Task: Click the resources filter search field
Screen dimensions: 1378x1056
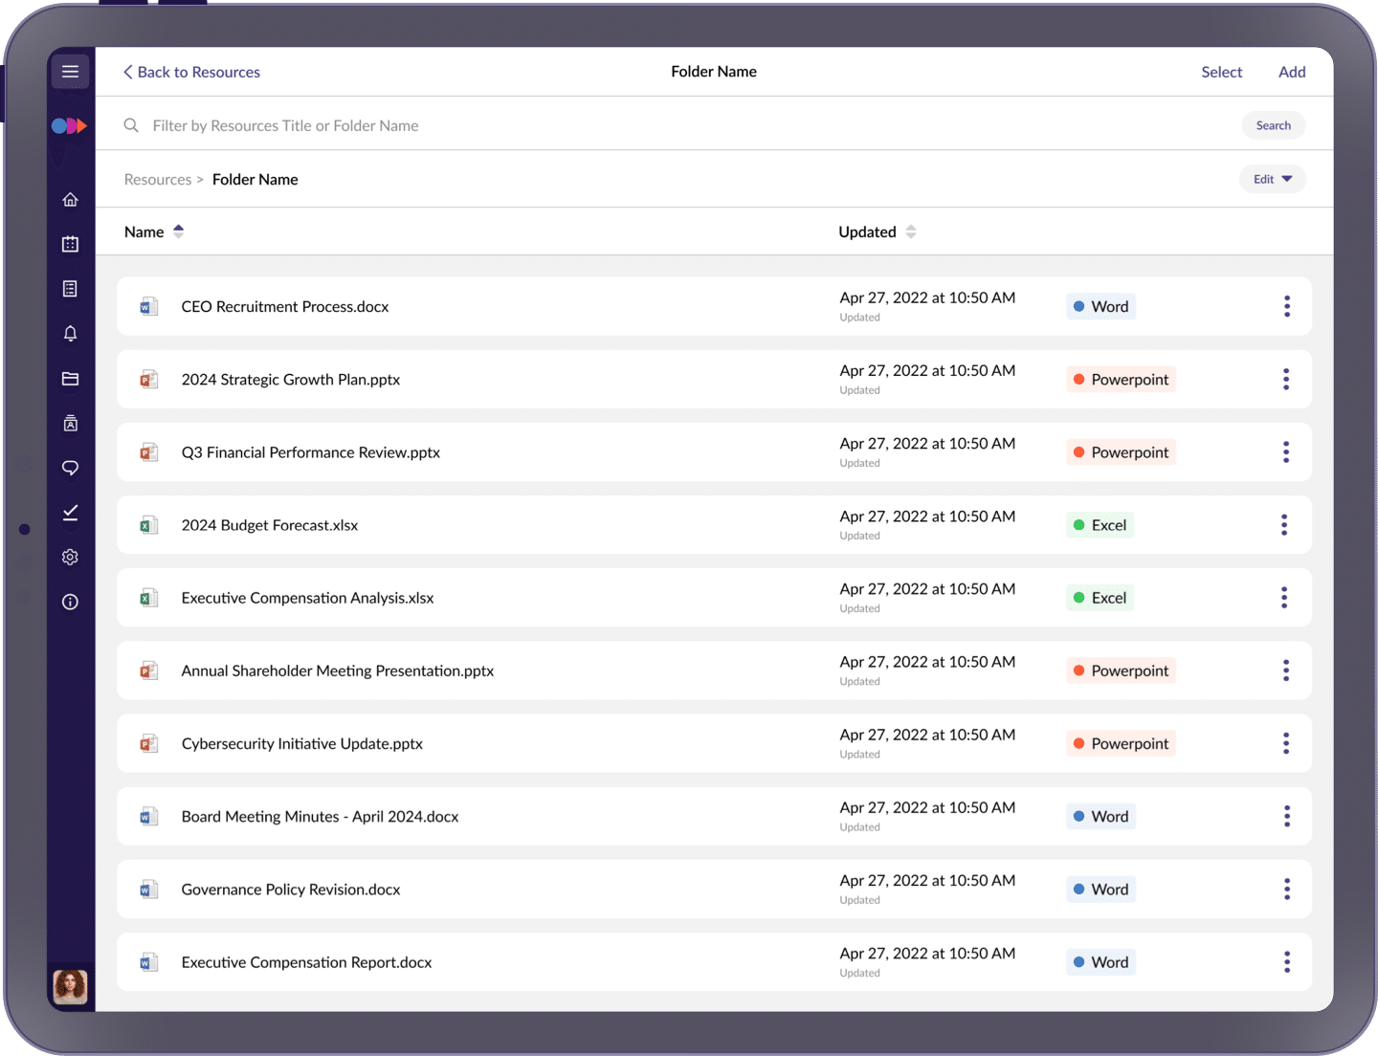Action: point(670,125)
